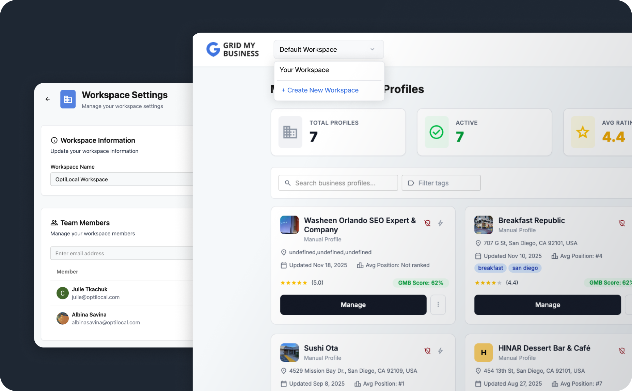Click the red shield icon on Washeen Orlando card
Image resolution: width=632 pixels, height=391 pixels.
click(428, 223)
